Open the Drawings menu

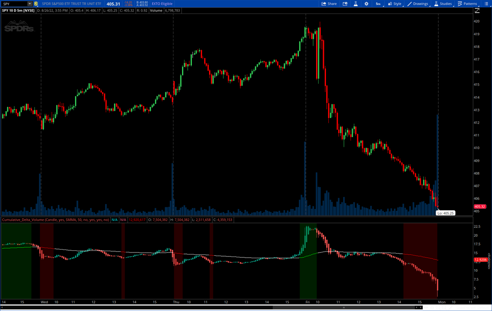click(x=418, y=4)
